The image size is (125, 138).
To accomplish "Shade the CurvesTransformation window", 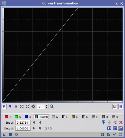I will point(116,3).
